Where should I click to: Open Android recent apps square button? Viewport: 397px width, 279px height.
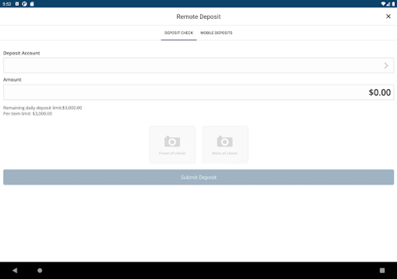[382, 270]
